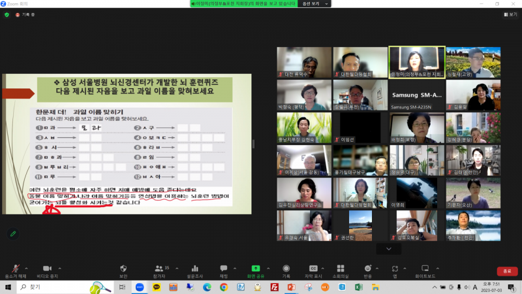
Task: Click the green Share Screen (화면 공유) icon
Action: [x=255, y=269]
